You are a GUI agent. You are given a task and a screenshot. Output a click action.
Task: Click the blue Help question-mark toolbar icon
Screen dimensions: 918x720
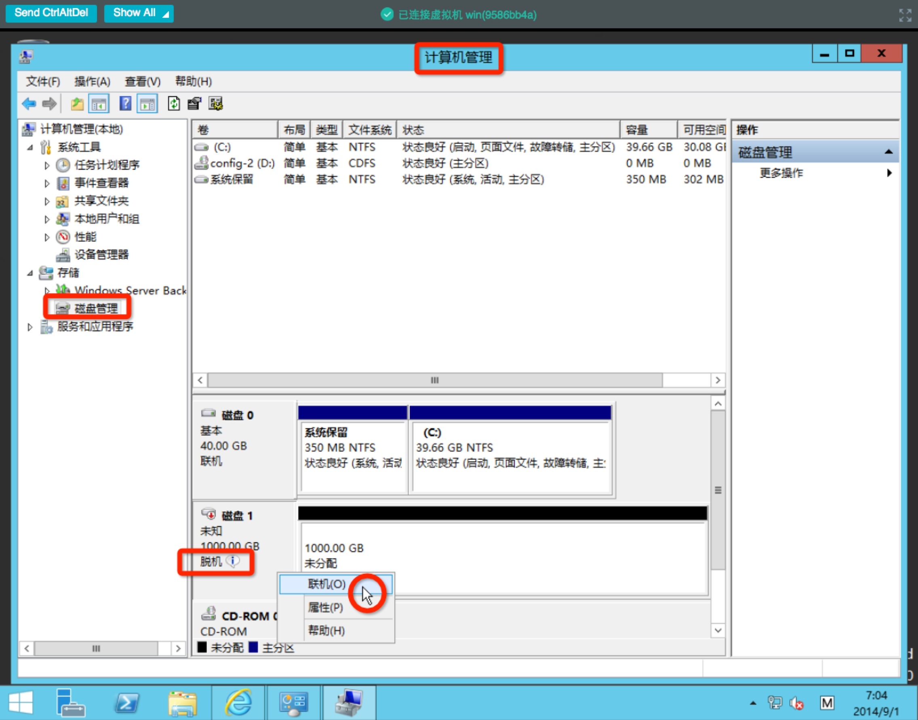(125, 104)
